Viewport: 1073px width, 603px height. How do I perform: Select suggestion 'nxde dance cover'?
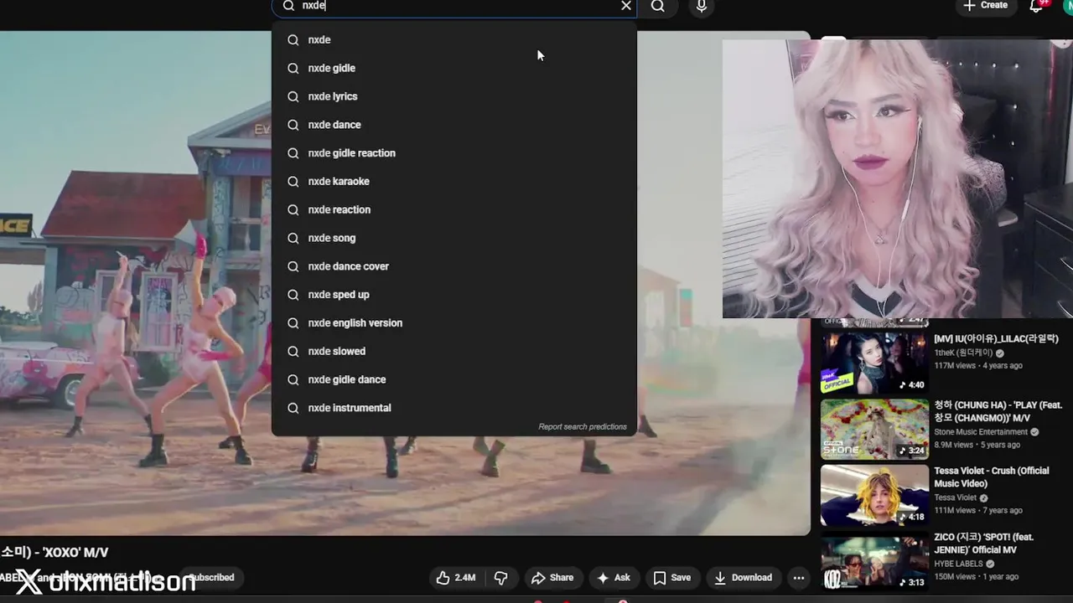(x=454, y=266)
